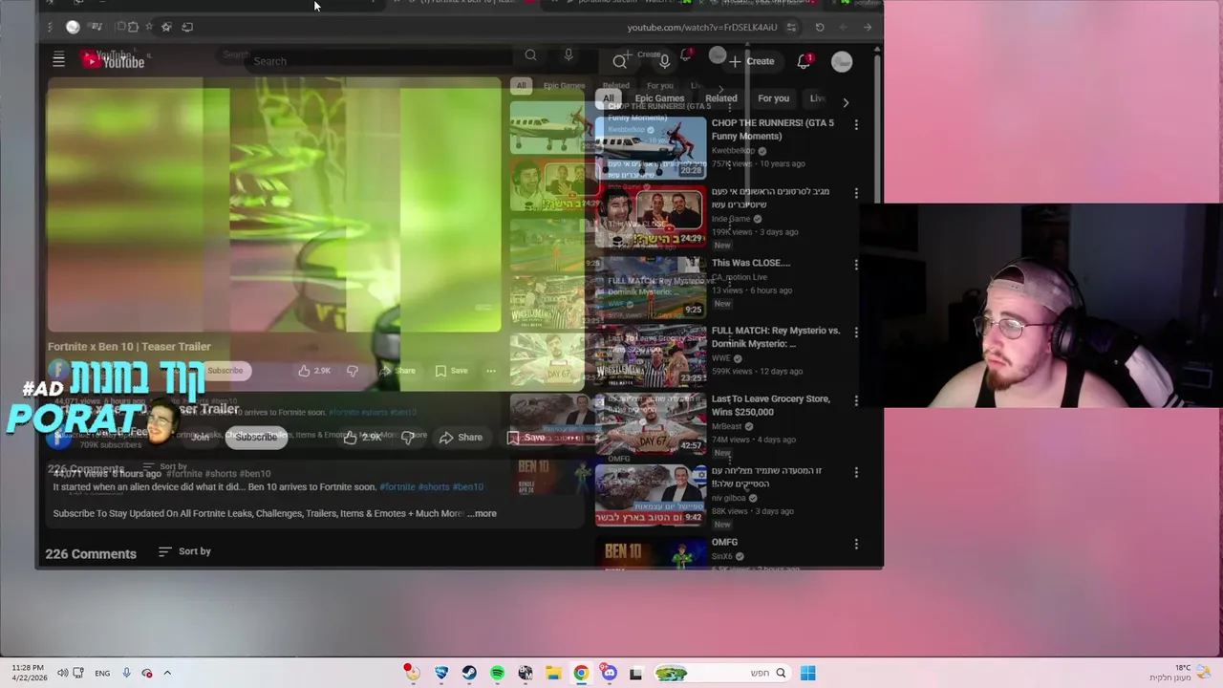Screen dimensions: 1223x688
Task: Open options for Rey Mysterio match video
Action: 856,332
